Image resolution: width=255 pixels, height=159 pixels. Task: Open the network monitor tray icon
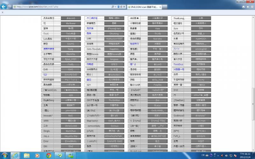(x=231, y=156)
